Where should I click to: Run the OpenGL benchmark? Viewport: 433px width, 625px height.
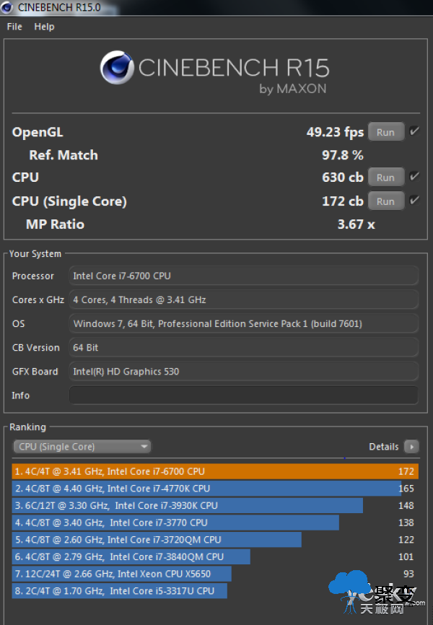click(385, 132)
